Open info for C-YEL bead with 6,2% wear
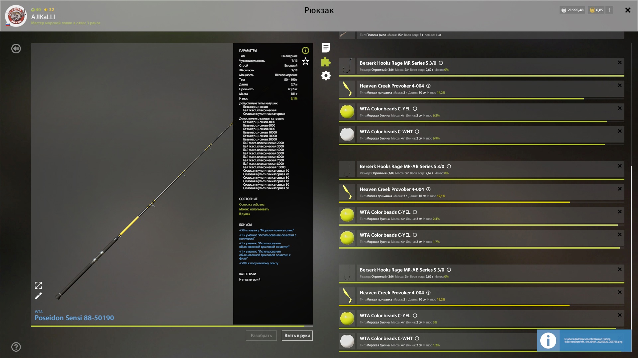The height and width of the screenshot is (358, 638). (x=415, y=109)
